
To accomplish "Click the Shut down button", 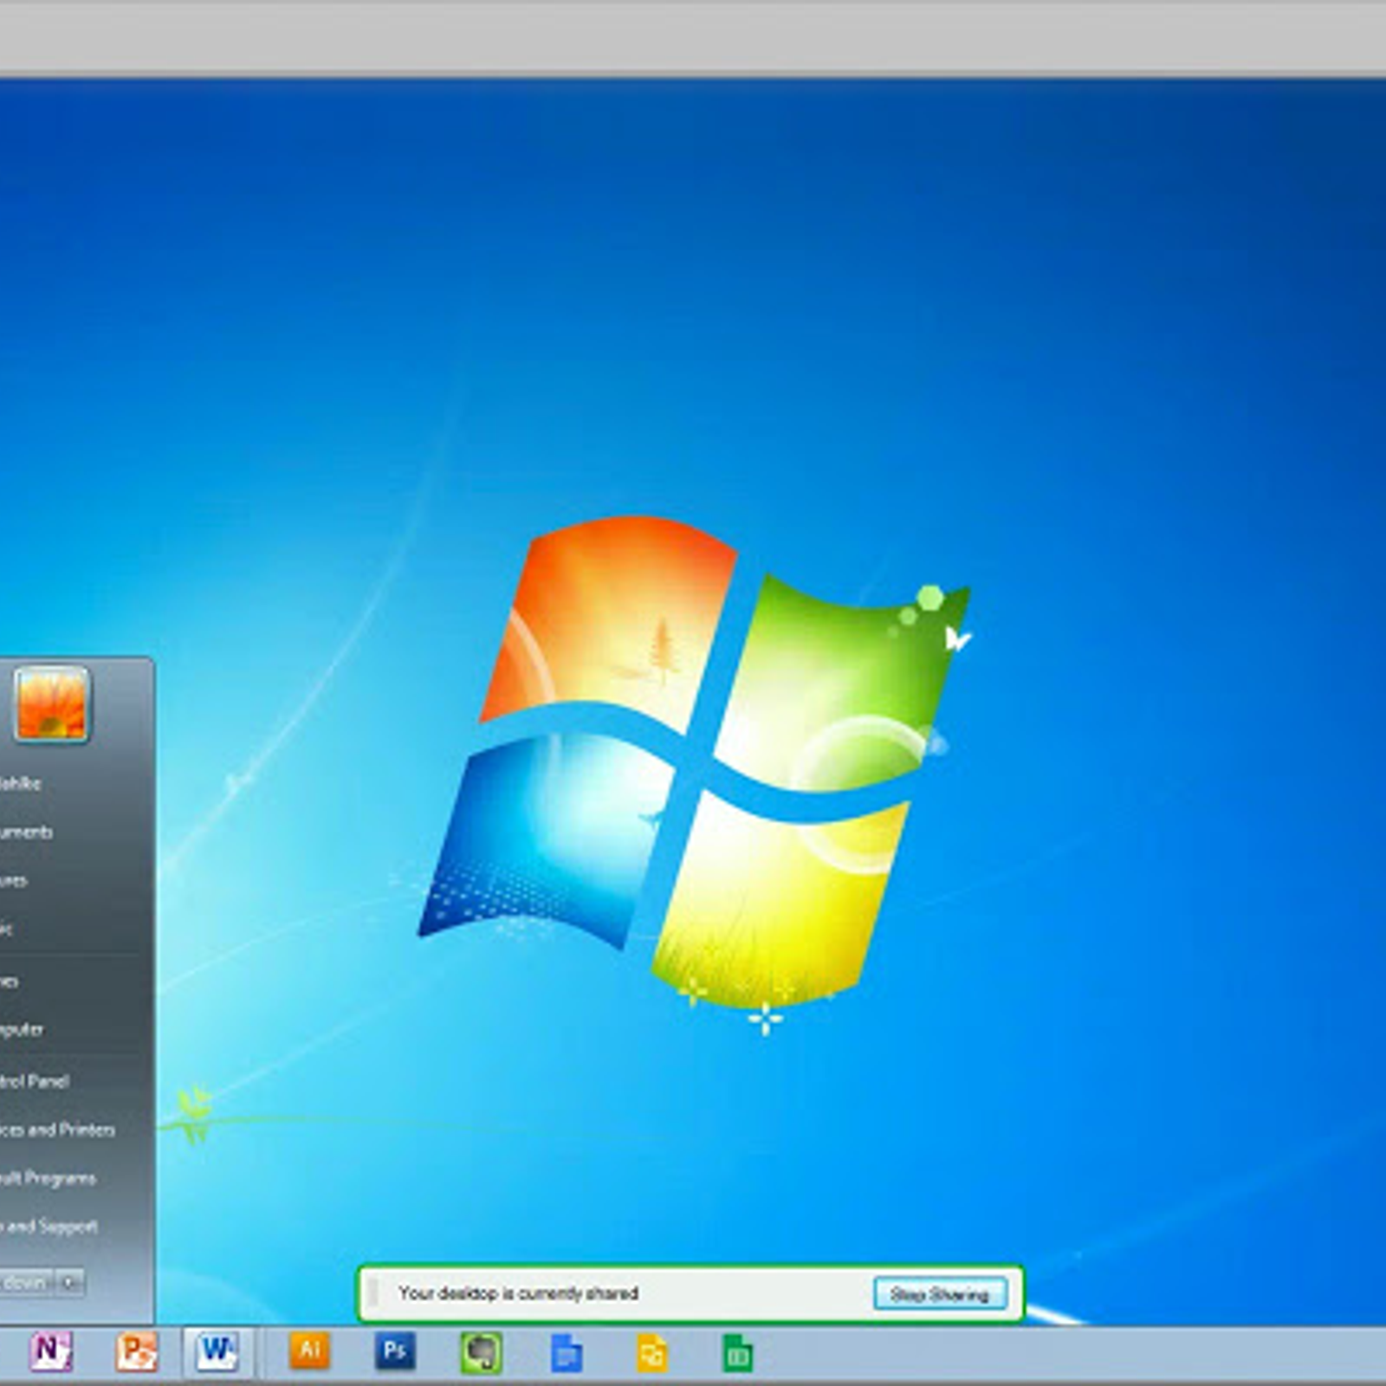I will 26,1282.
